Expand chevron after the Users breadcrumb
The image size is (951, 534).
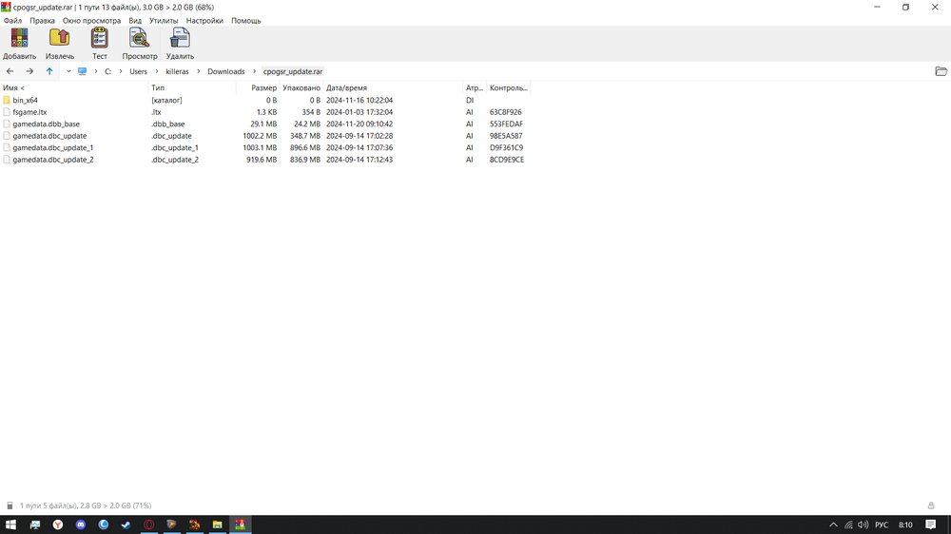coord(157,71)
